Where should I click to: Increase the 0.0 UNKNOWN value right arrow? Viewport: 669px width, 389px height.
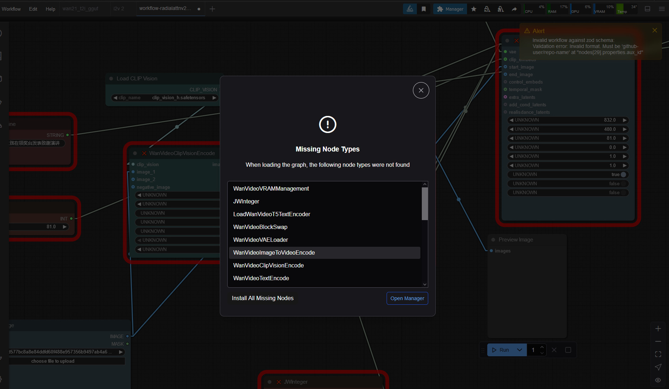pos(625,148)
